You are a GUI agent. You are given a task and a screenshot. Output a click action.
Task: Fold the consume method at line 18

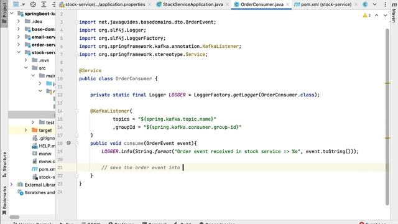click(76, 143)
